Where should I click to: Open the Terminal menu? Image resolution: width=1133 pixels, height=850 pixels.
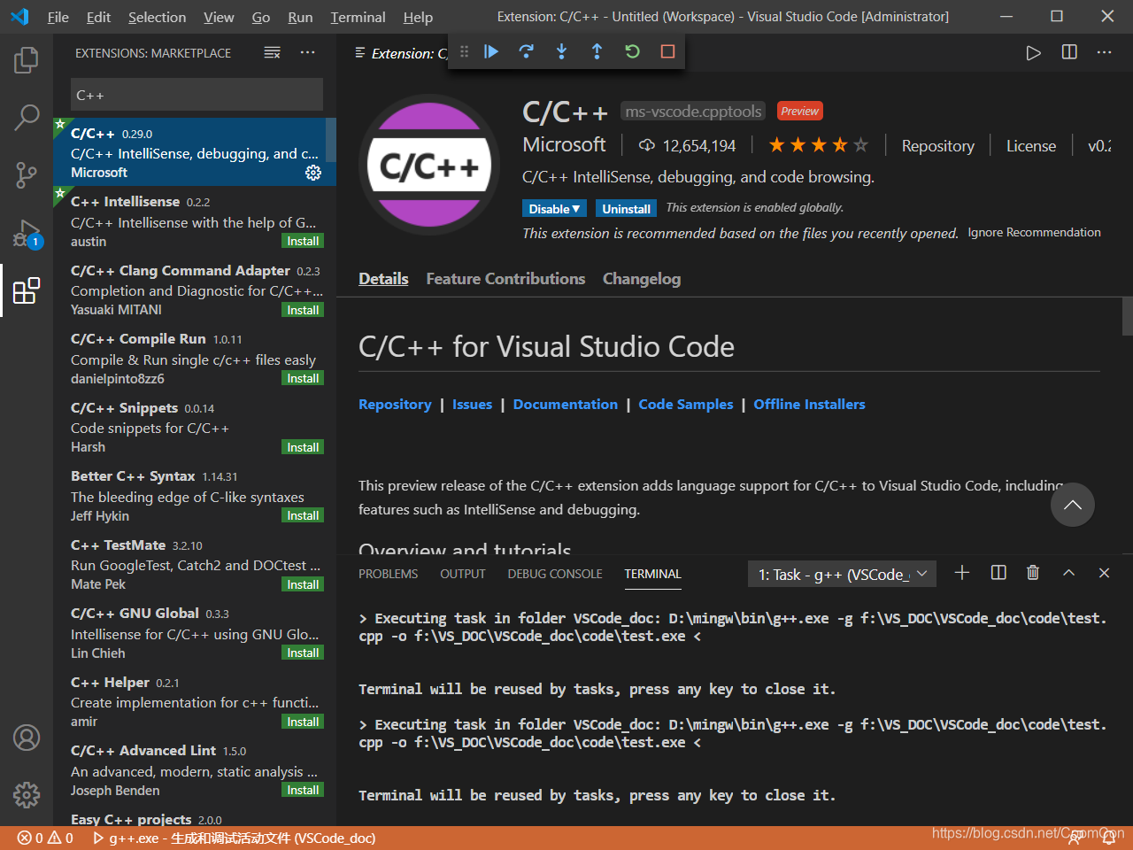pos(358,17)
